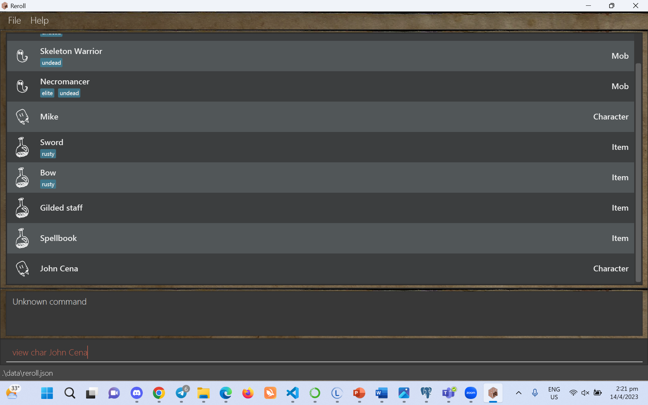Open the Help menu
648x405 pixels.
coord(39,21)
